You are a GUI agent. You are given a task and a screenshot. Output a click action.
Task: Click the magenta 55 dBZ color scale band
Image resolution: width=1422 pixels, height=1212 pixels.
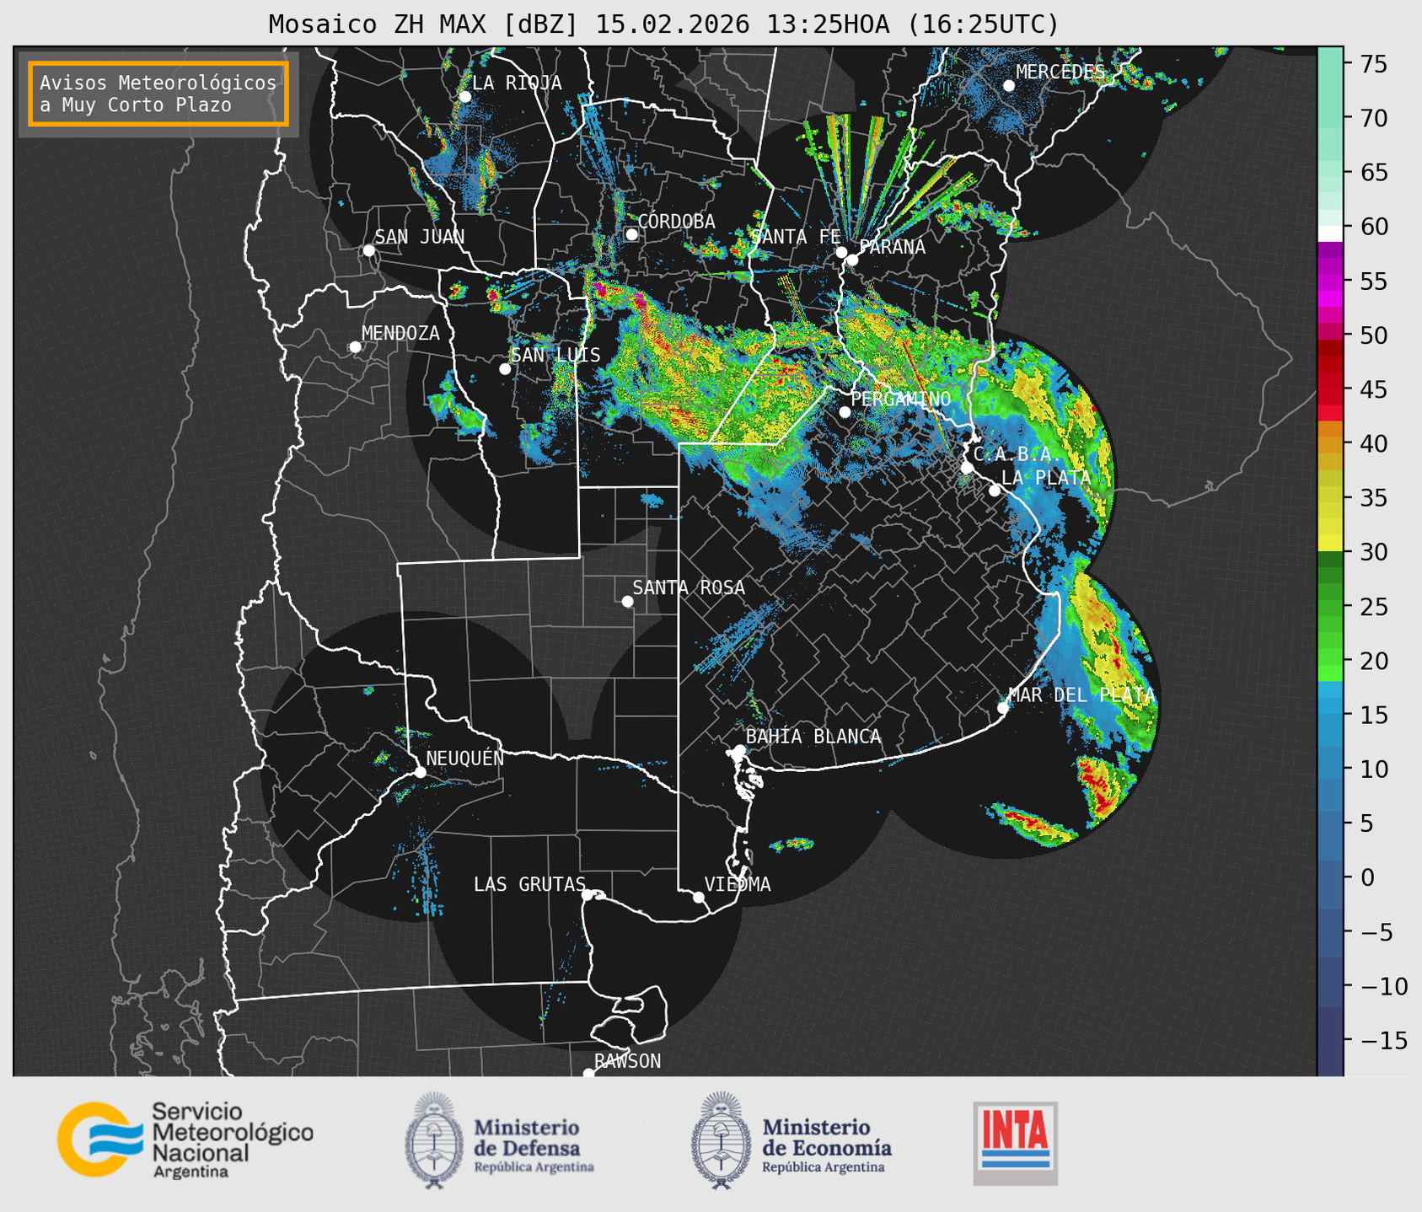point(1330,282)
